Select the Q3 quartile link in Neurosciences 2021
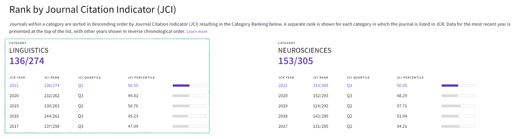Viewport: 518px width, 139px height. [x=349, y=86]
